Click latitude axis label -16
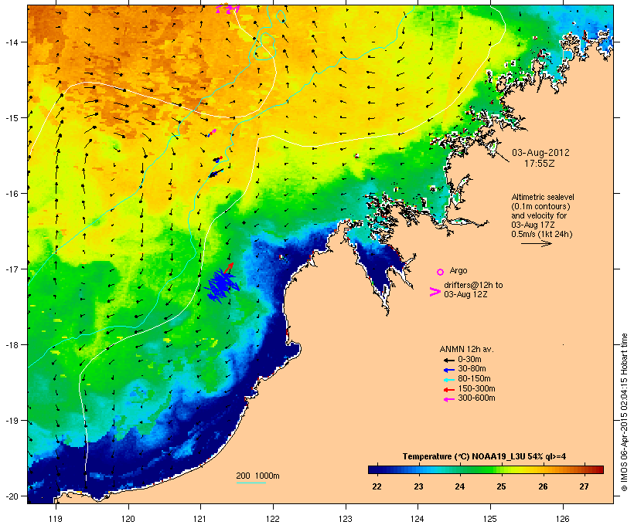Viewport: 634px width, 525px height. (12, 194)
